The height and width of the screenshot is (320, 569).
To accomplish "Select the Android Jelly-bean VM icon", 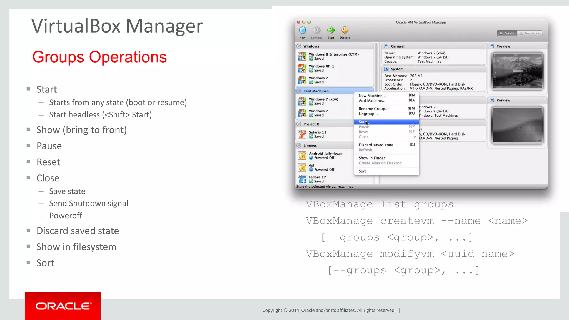I will [302, 156].
